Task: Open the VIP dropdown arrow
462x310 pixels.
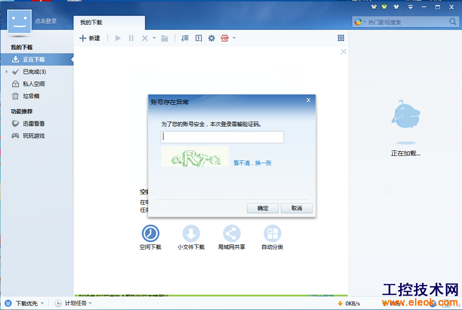Action: click(234, 38)
